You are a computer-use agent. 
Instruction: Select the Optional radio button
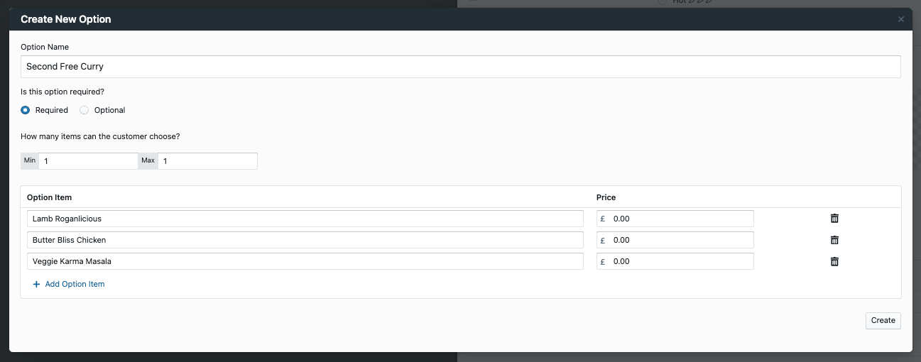[85, 110]
